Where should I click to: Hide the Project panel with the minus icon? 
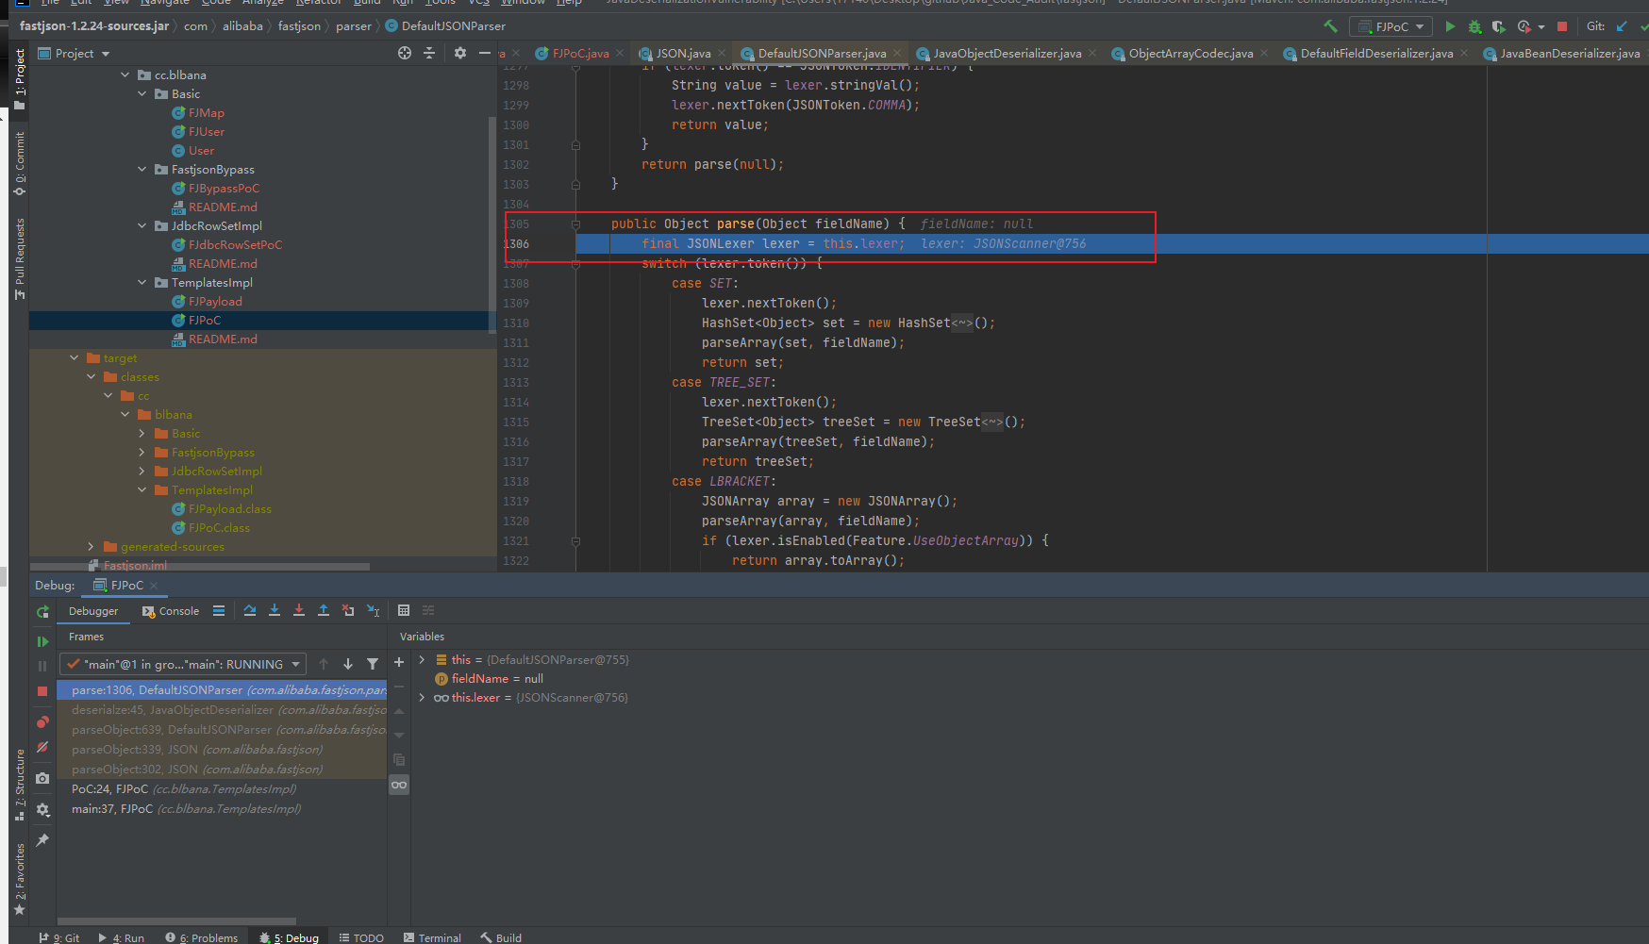(x=485, y=53)
